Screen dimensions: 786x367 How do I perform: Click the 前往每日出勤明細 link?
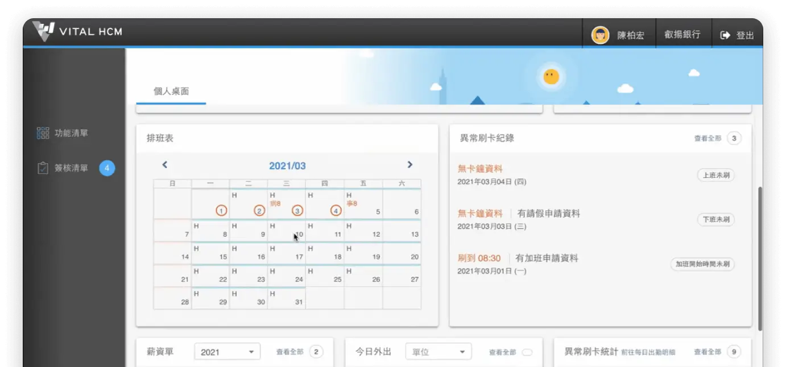coord(648,352)
